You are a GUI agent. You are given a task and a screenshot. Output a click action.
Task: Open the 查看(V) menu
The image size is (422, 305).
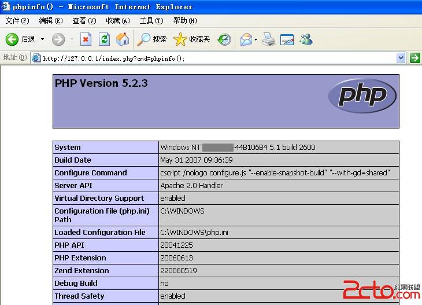pos(84,21)
